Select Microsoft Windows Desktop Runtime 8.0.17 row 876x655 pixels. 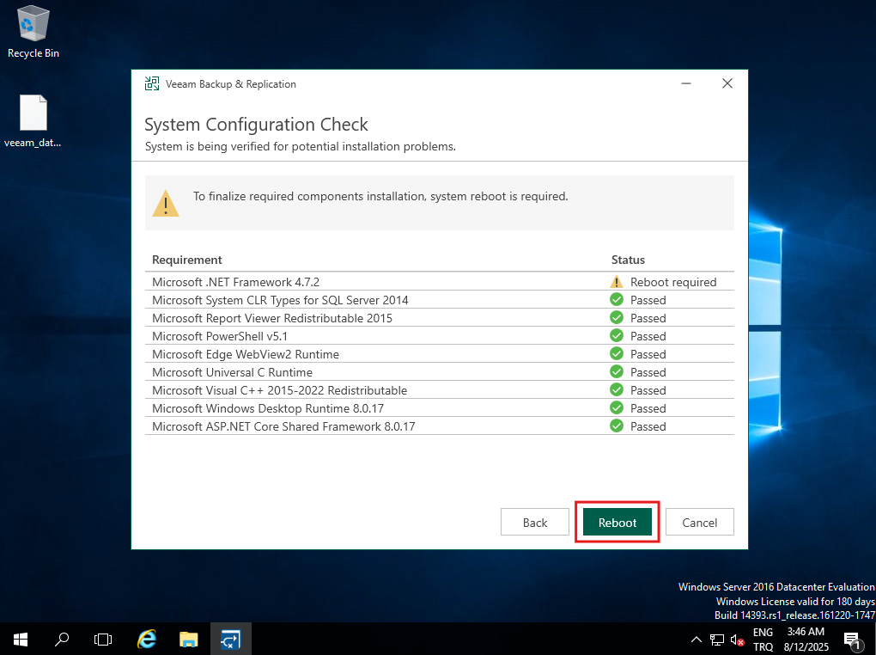tap(439, 407)
